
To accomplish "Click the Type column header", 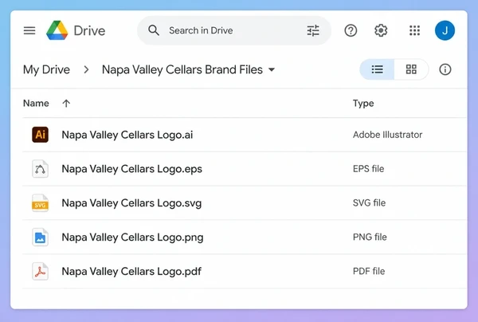I will point(363,104).
